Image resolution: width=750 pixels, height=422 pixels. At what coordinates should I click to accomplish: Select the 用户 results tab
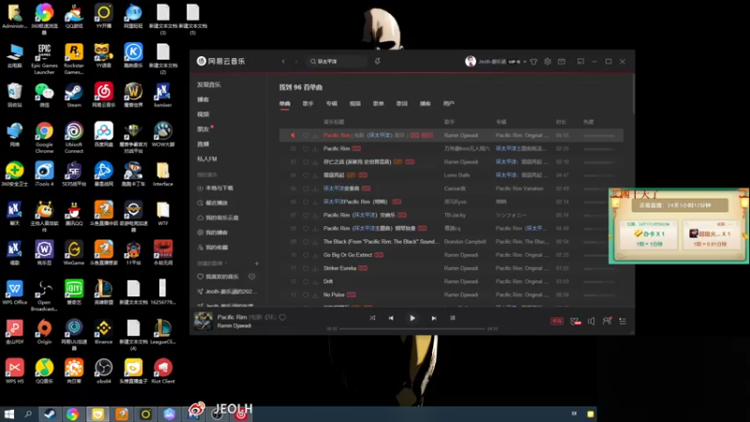pyautogui.click(x=448, y=104)
